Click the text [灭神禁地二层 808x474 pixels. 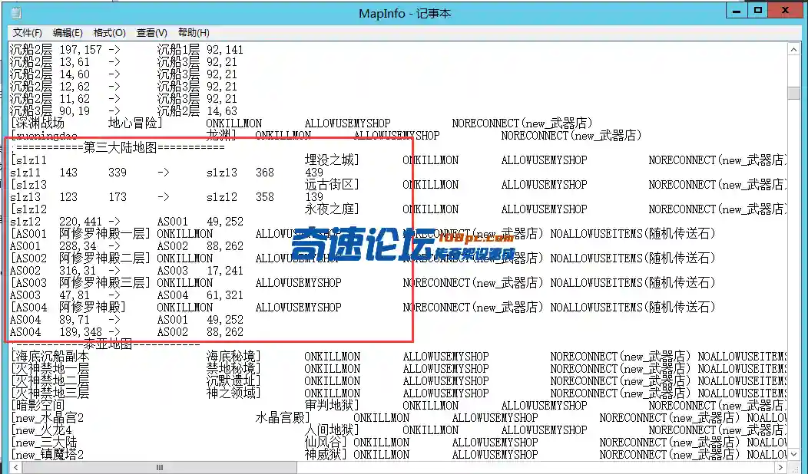[x=50, y=381]
